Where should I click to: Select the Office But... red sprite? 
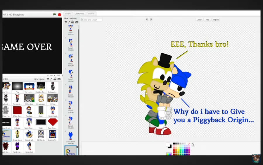tap(17, 111)
